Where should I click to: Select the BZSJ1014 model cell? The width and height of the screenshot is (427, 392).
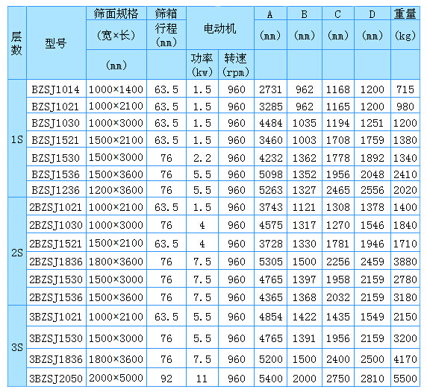[57, 89]
